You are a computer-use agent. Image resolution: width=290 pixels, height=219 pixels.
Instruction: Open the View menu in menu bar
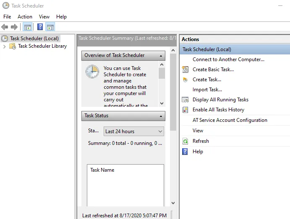(x=44, y=17)
